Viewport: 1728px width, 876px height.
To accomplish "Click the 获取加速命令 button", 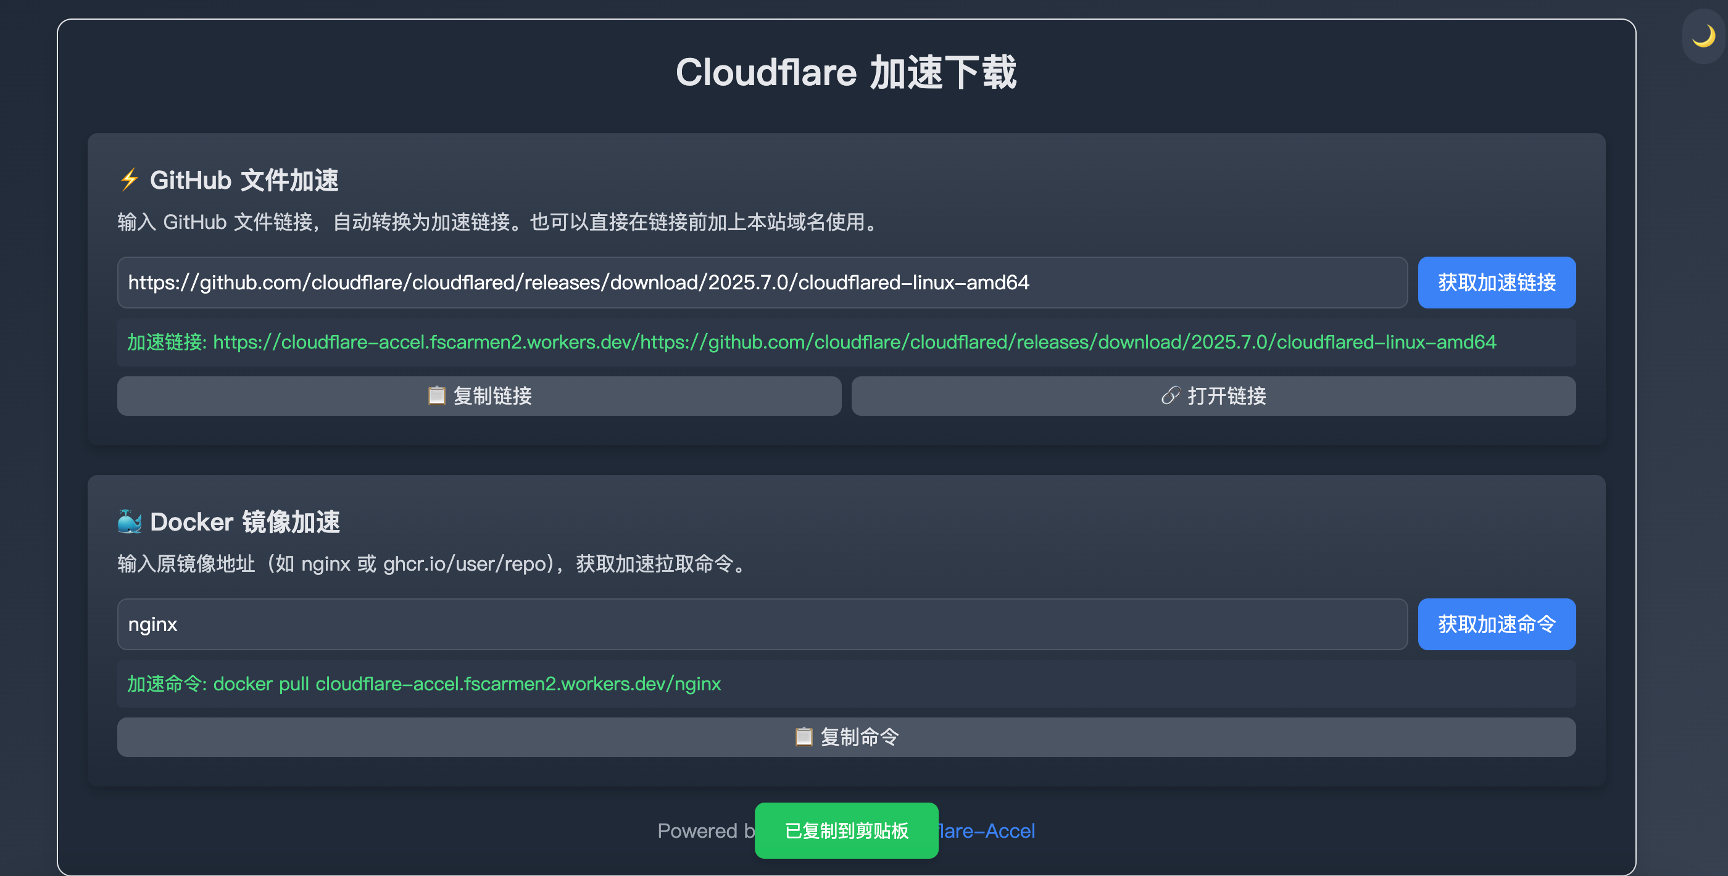I will click(x=1496, y=624).
